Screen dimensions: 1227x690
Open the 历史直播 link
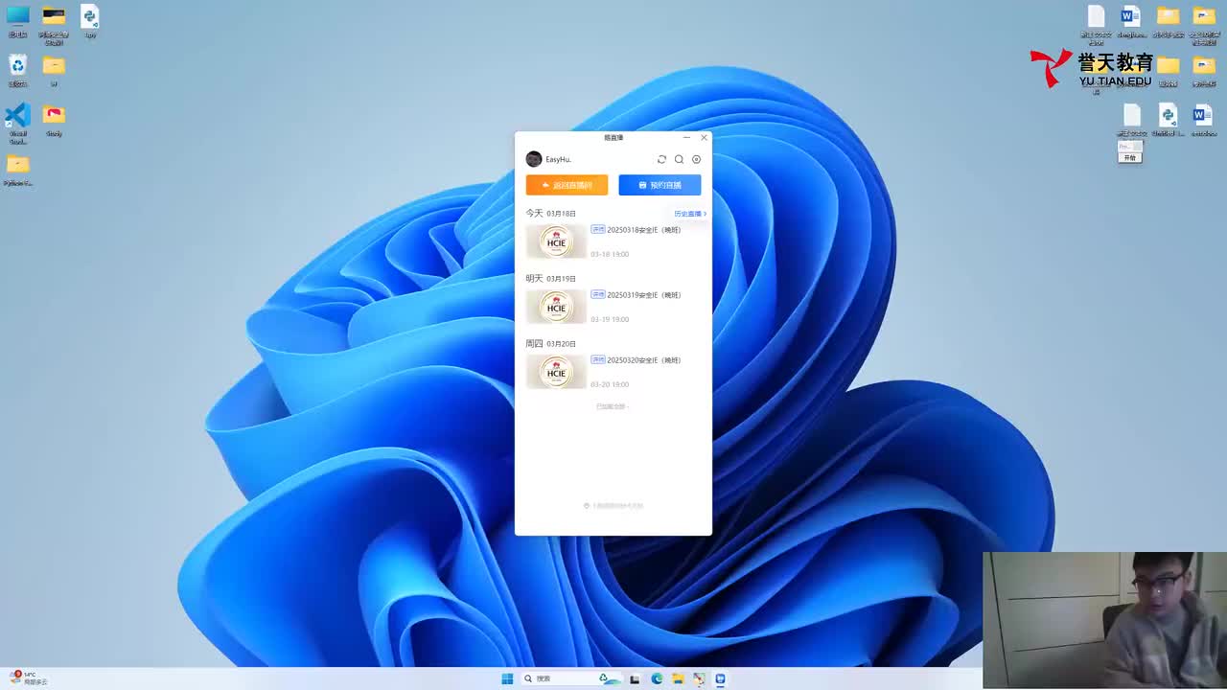[690, 214]
